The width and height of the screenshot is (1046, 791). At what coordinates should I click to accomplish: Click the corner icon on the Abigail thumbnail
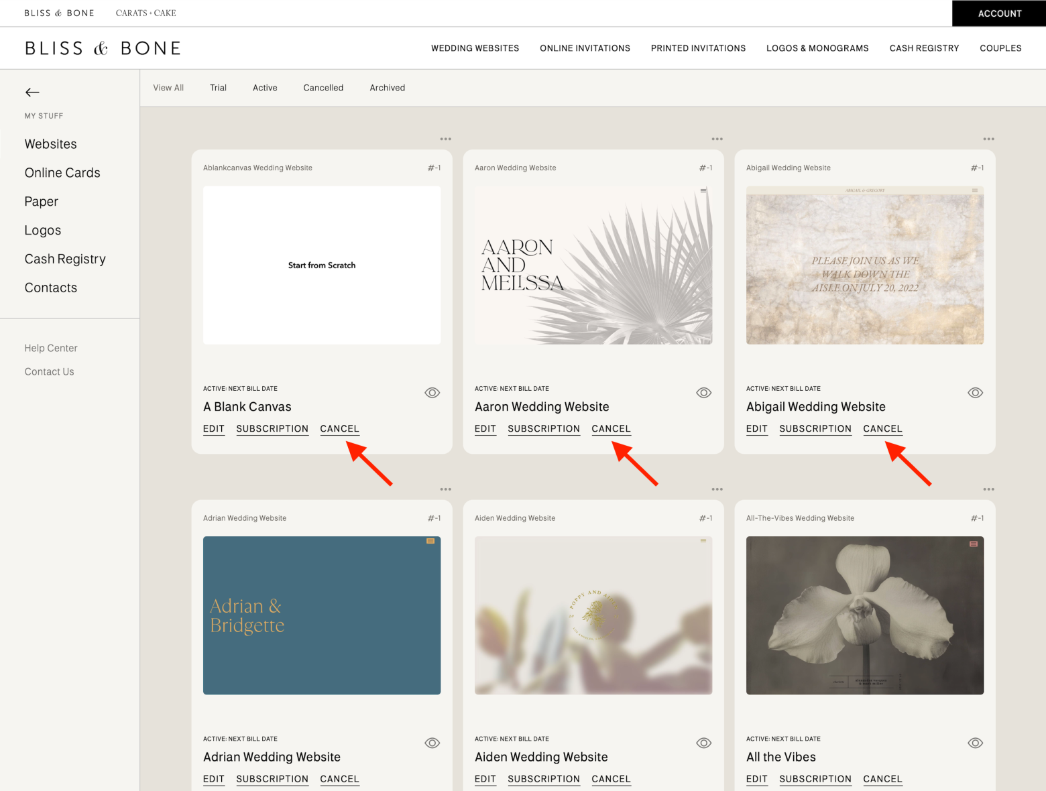pos(975,190)
